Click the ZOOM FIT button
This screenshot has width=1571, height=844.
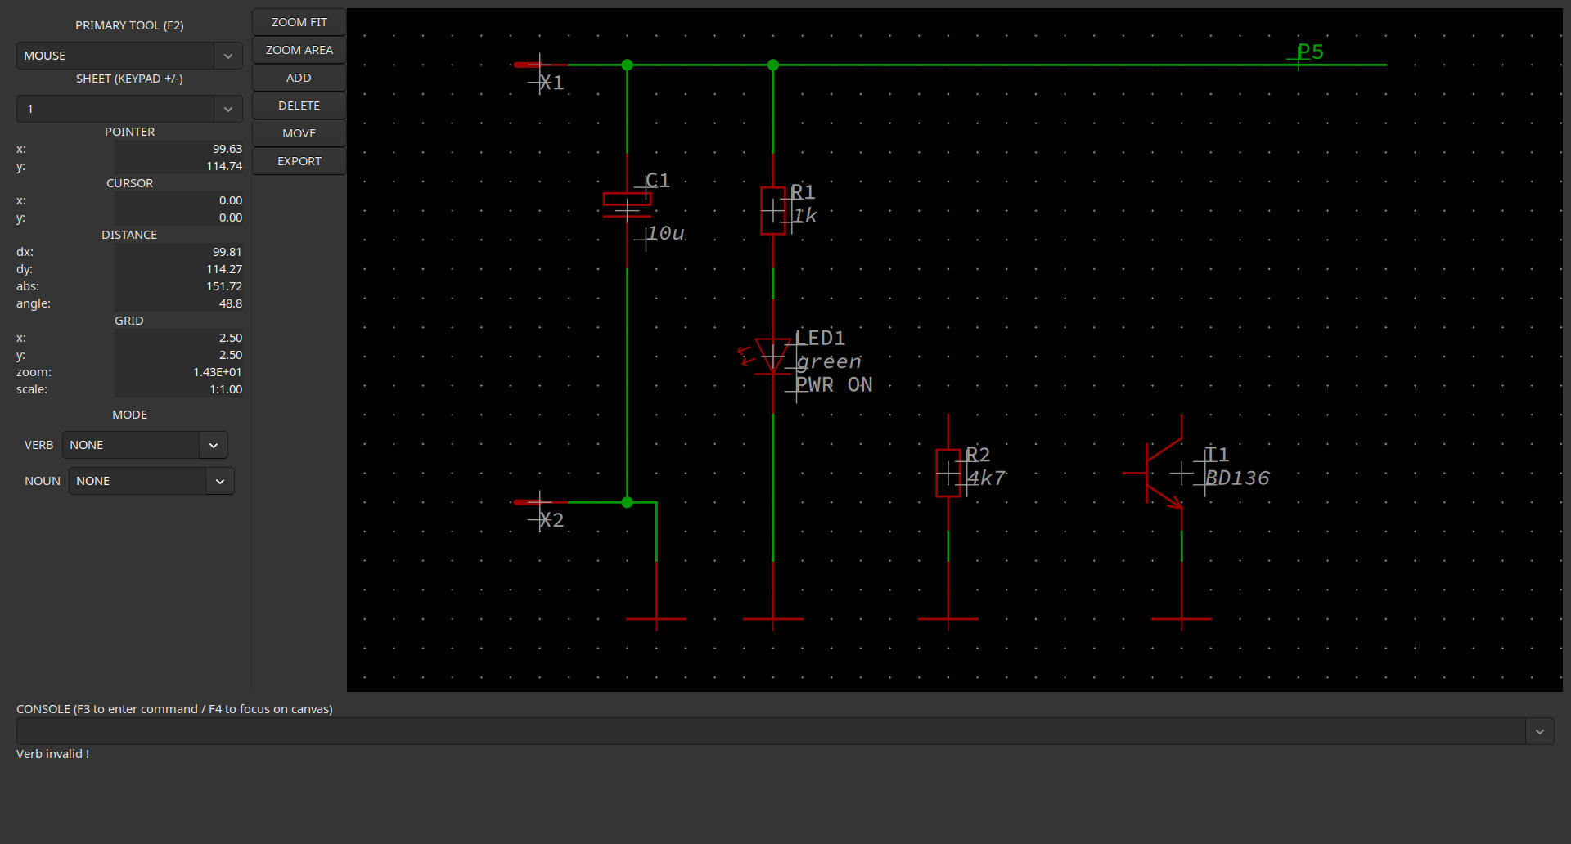[299, 22]
